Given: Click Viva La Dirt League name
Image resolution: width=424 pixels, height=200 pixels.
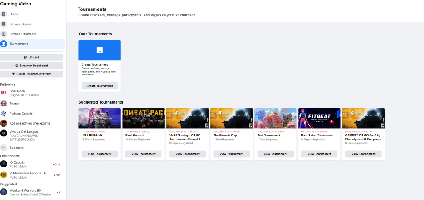Looking at the screenshot, I should (23, 132).
